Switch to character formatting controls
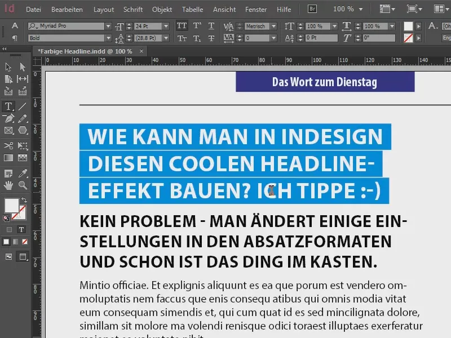This screenshot has width=451, height=338. 15,26
